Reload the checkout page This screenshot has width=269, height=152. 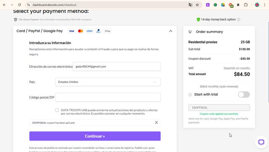(19, 5)
